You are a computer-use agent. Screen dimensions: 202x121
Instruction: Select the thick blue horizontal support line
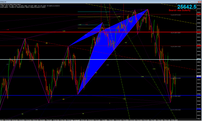click(99, 95)
